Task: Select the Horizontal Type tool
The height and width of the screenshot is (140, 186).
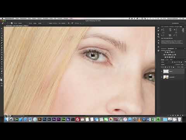Action: coord(2,64)
